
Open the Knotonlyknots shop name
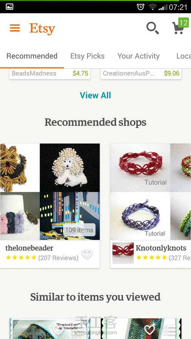(161, 248)
